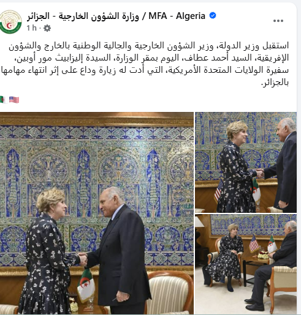Click the name 'إليزابيث مور أوبين' in post

[48, 58]
